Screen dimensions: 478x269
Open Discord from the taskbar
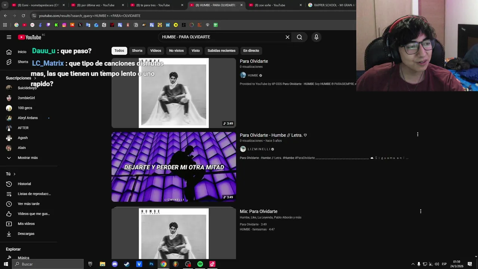click(x=115, y=264)
